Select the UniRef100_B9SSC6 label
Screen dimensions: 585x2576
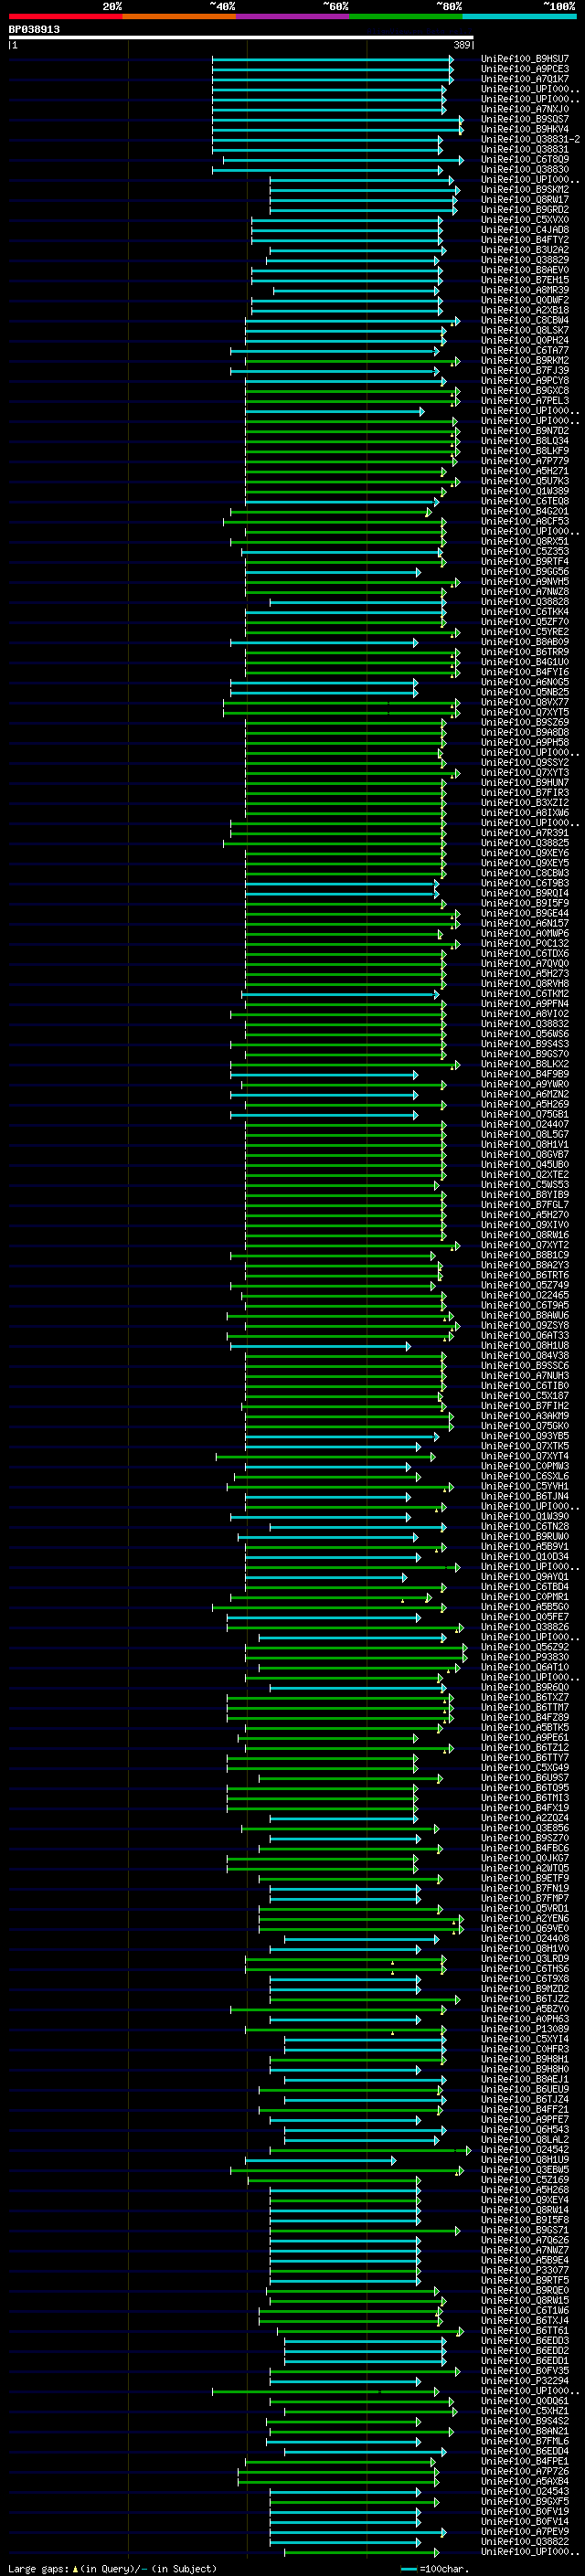coord(524,1365)
